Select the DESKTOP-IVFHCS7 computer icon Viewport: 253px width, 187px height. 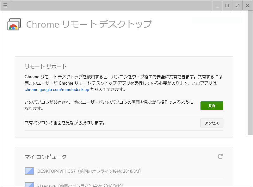(x=29, y=171)
